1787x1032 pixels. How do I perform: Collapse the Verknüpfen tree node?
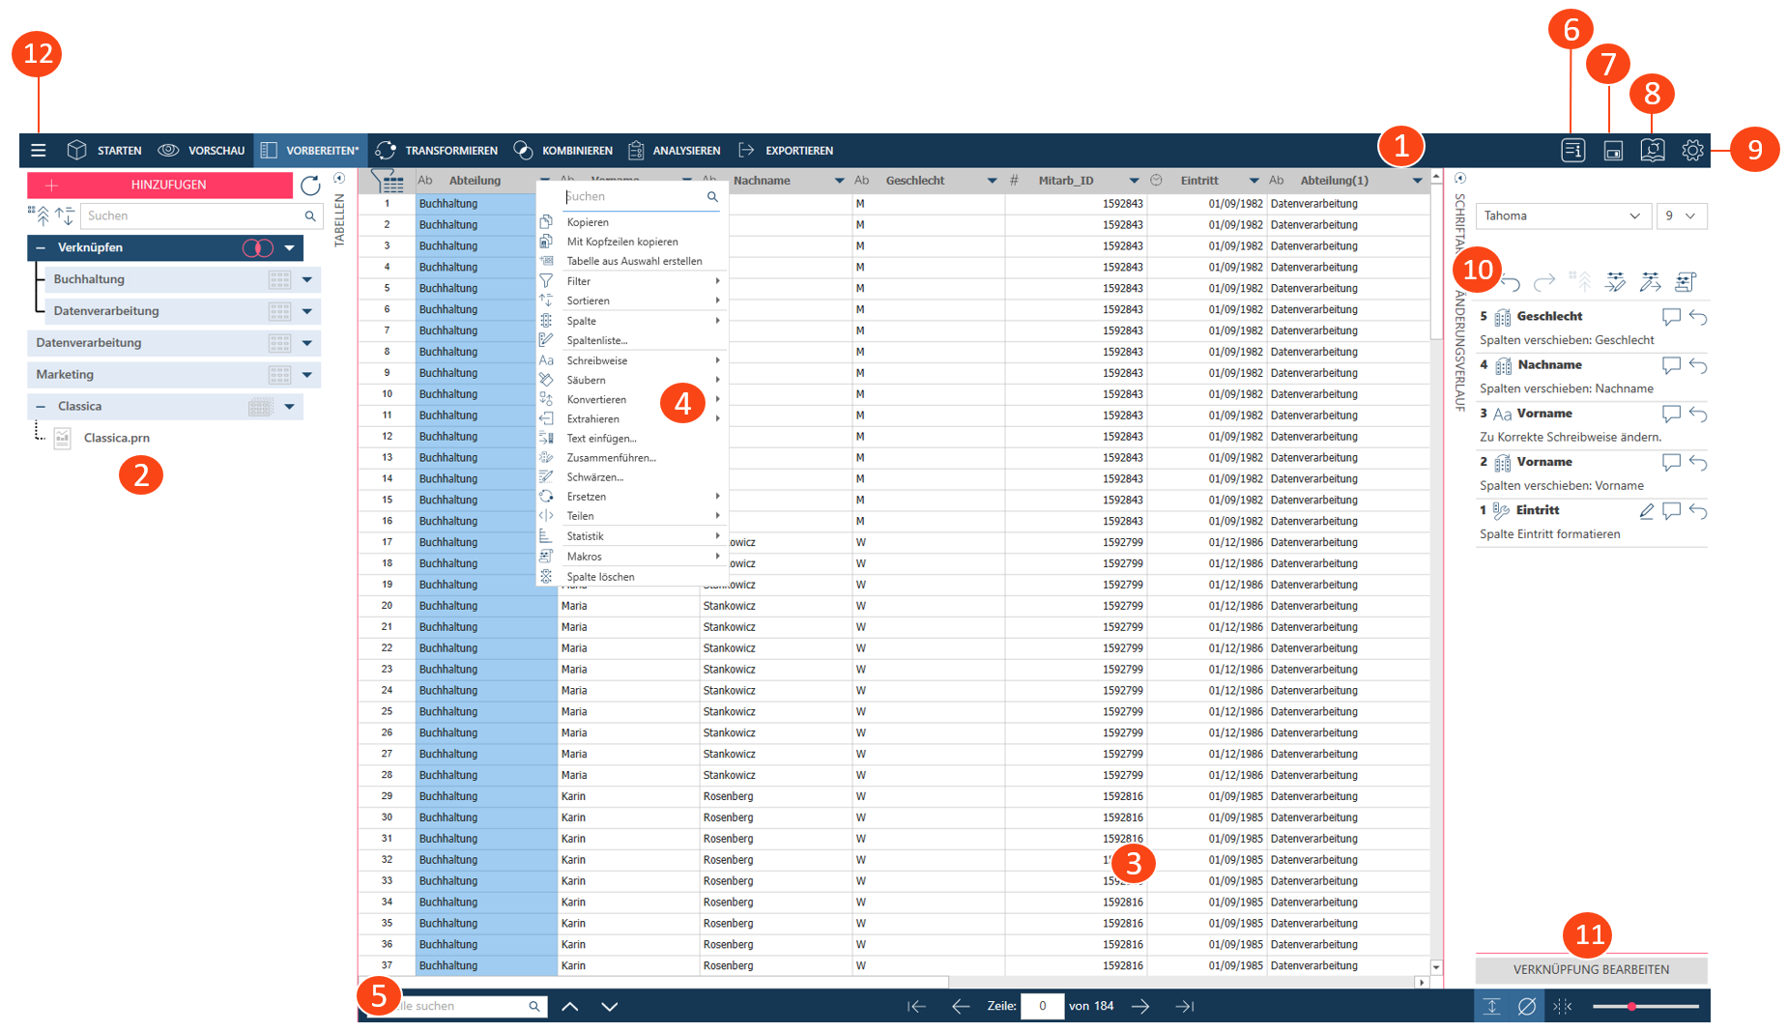coord(41,248)
